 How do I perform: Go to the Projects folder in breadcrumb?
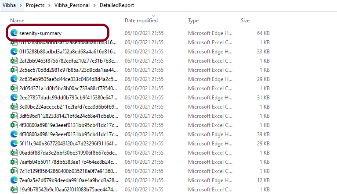coord(35,5)
